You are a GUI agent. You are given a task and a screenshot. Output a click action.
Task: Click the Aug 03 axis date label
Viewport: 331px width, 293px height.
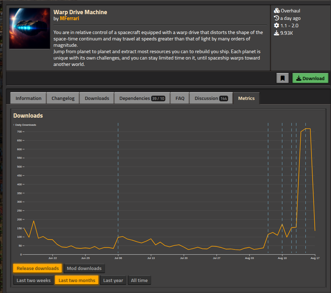click(x=249, y=258)
